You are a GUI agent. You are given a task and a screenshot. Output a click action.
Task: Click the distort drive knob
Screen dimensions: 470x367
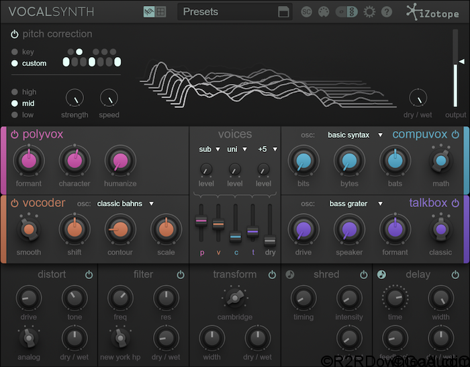click(x=29, y=298)
